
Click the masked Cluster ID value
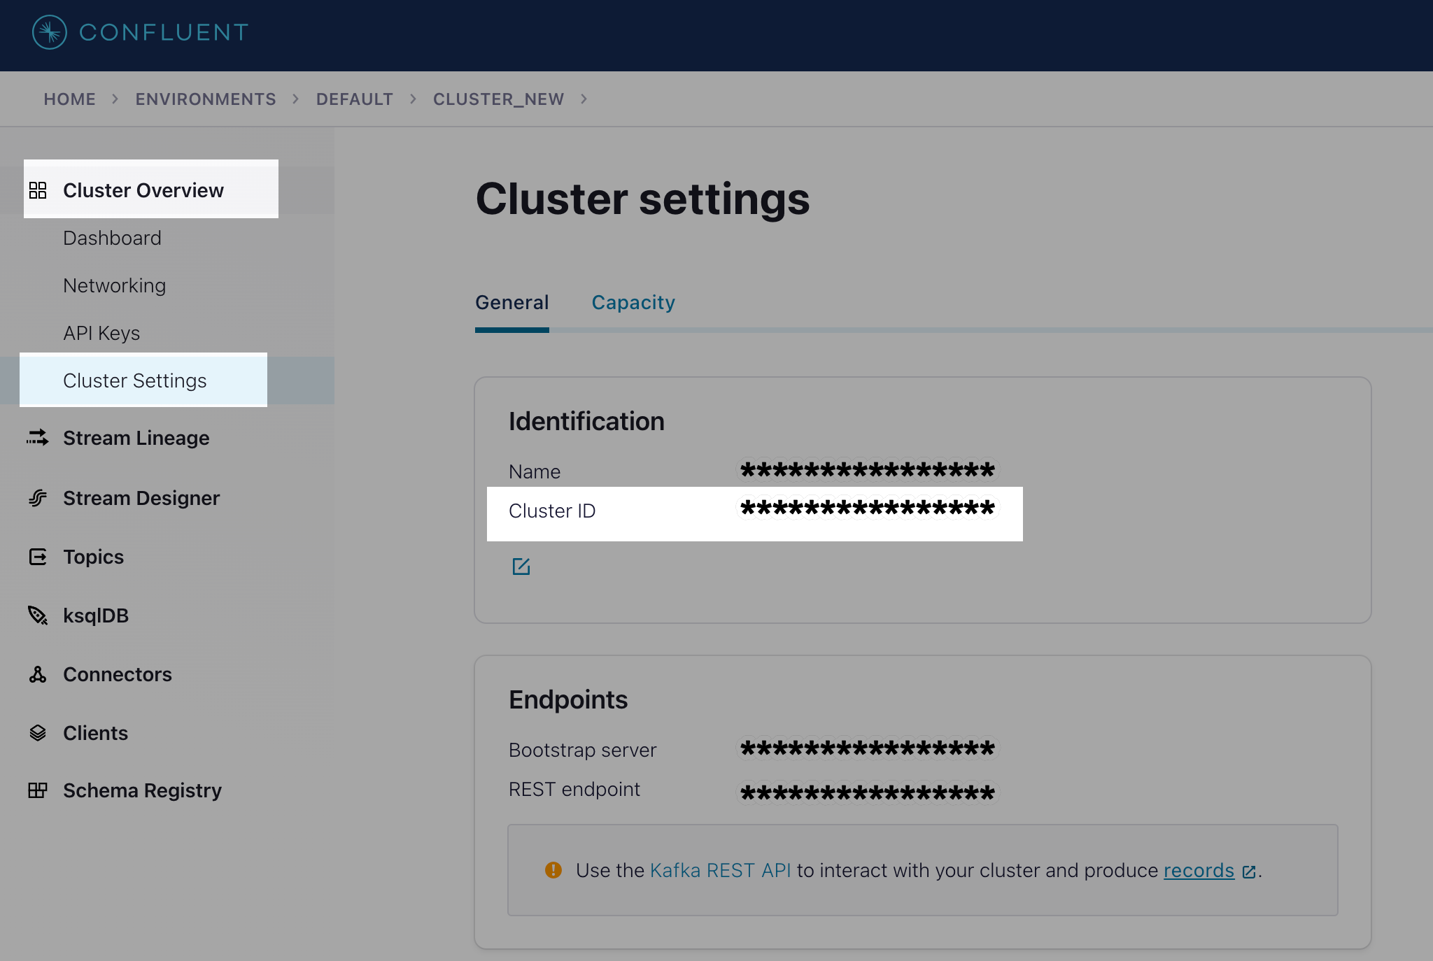pos(868,508)
